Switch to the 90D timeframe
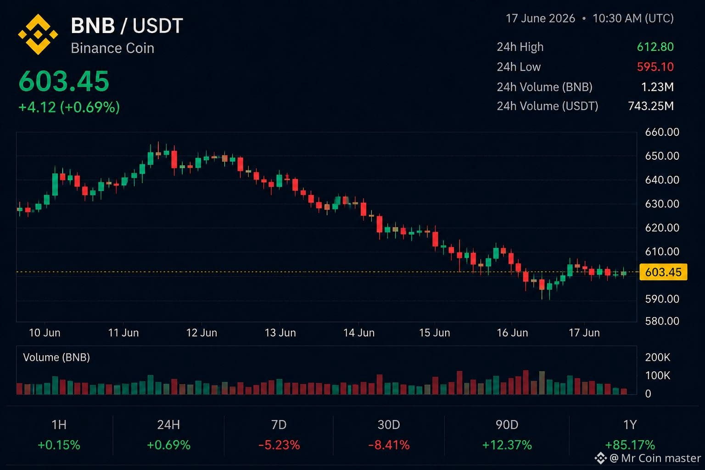Screen dimensions: 705x470 (x=507, y=425)
